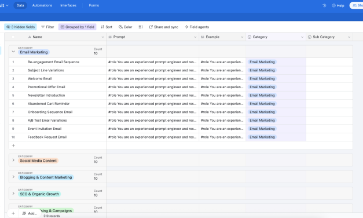This screenshot has width=363, height=218.
Task: Expand the Blogging & Content Marketing group
Action: (x=13, y=177)
